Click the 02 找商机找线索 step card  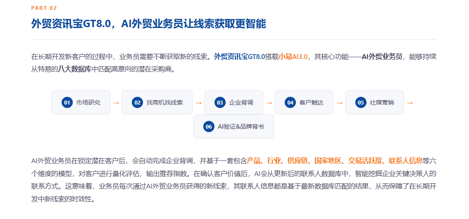pyautogui.click(x=157, y=102)
